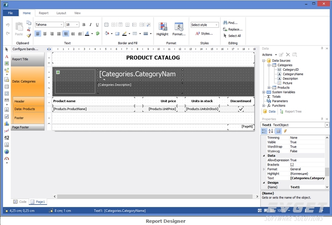Click the Find... button
This screenshot has width=332, height=225.
point(230,23)
